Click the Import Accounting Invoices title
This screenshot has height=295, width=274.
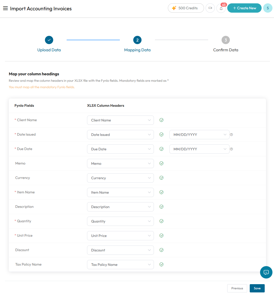coord(41,9)
